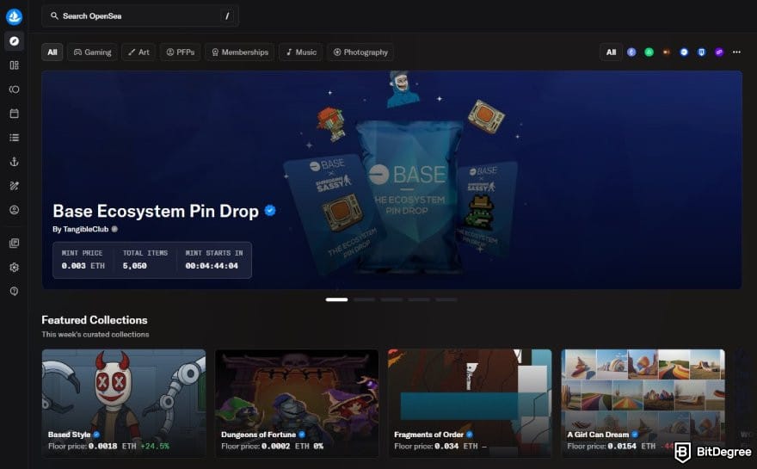Viewport: 757px width, 469px height.
Task: Click the Base Ecosystem verified badge
Action: click(270, 211)
